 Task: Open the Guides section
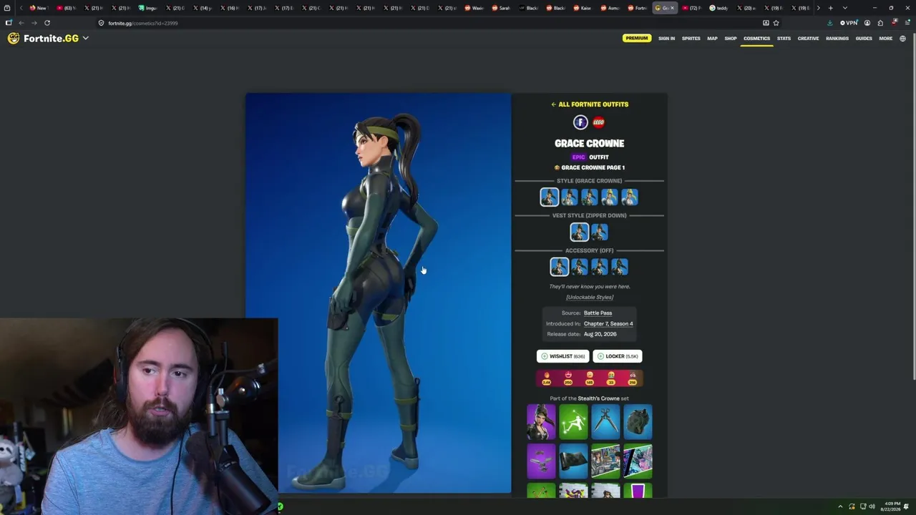point(864,39)
